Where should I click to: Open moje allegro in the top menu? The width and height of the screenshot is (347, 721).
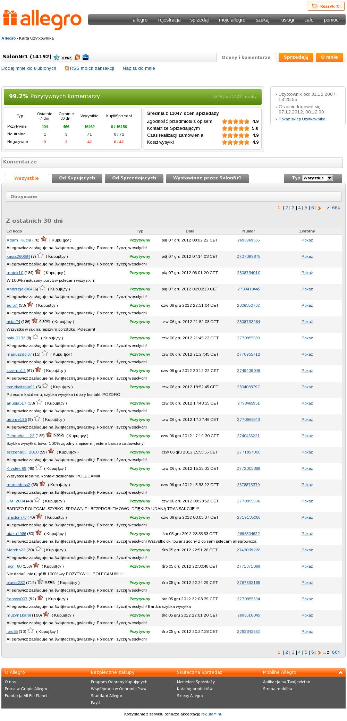point(232,20)
